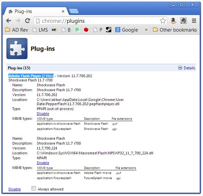Maximize the Chrome window
The image size is (203, 196).
(x=182, y=5)
